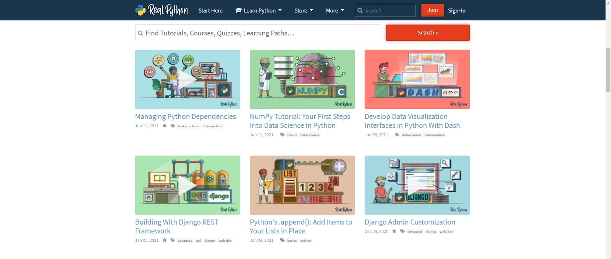Open the Start Here page
The height and width of the screenshot is (259, 611).
click(x=210, y=11)
